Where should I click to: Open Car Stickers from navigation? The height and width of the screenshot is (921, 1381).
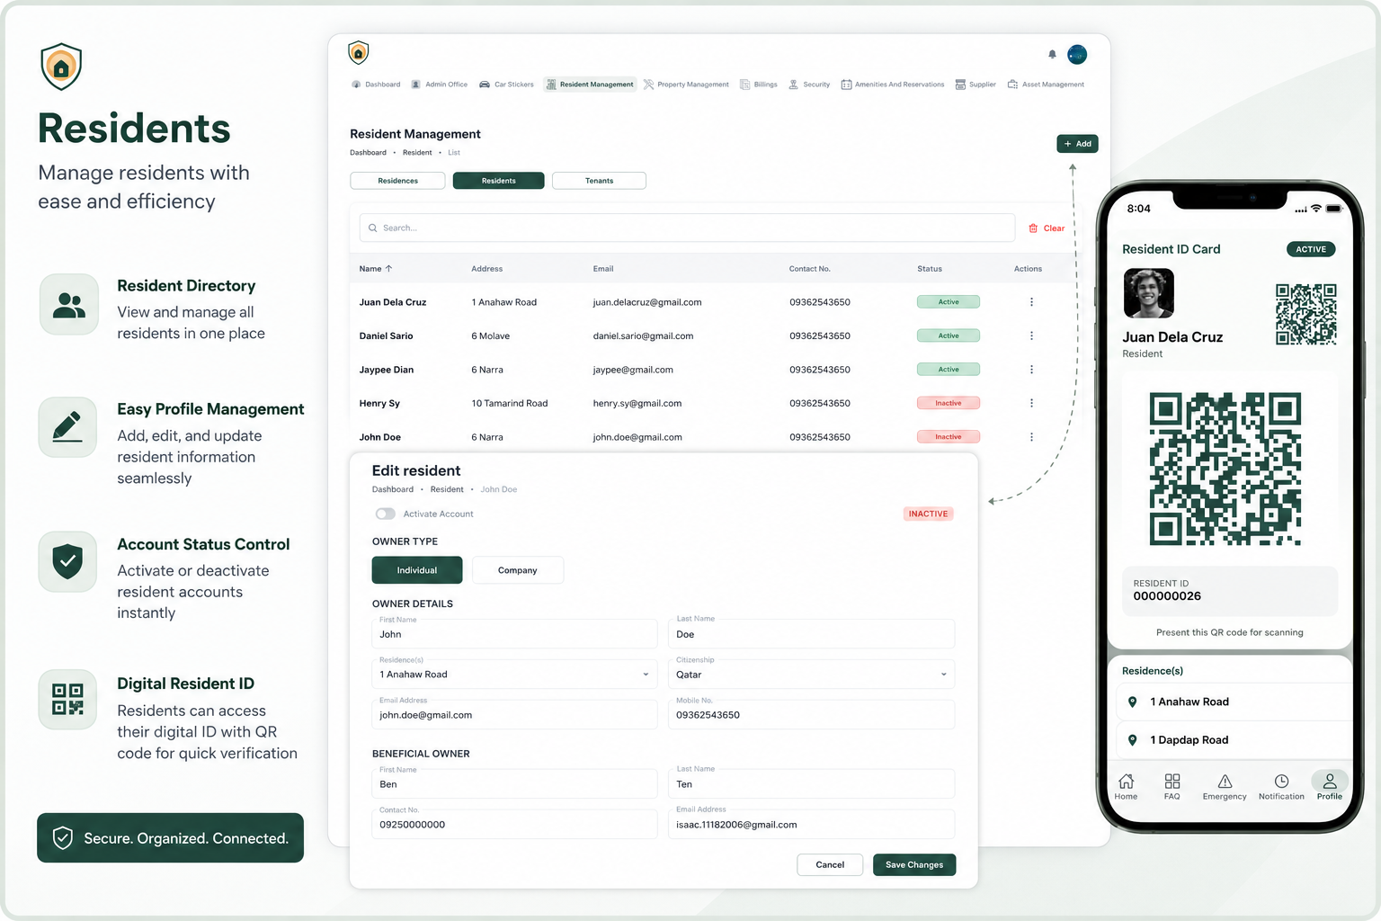(x=506, y=85)
